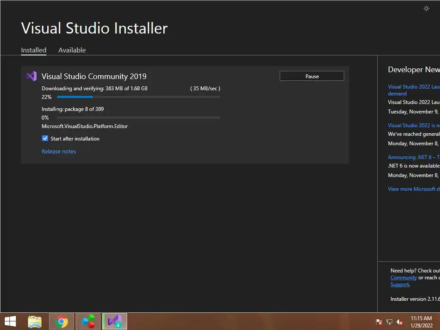Click the 'Installer version 2.11.6' text

(x=415, y=299)
